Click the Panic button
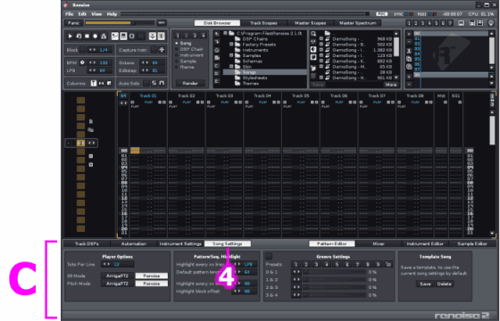The image size is (500, 321). (73, 23)
